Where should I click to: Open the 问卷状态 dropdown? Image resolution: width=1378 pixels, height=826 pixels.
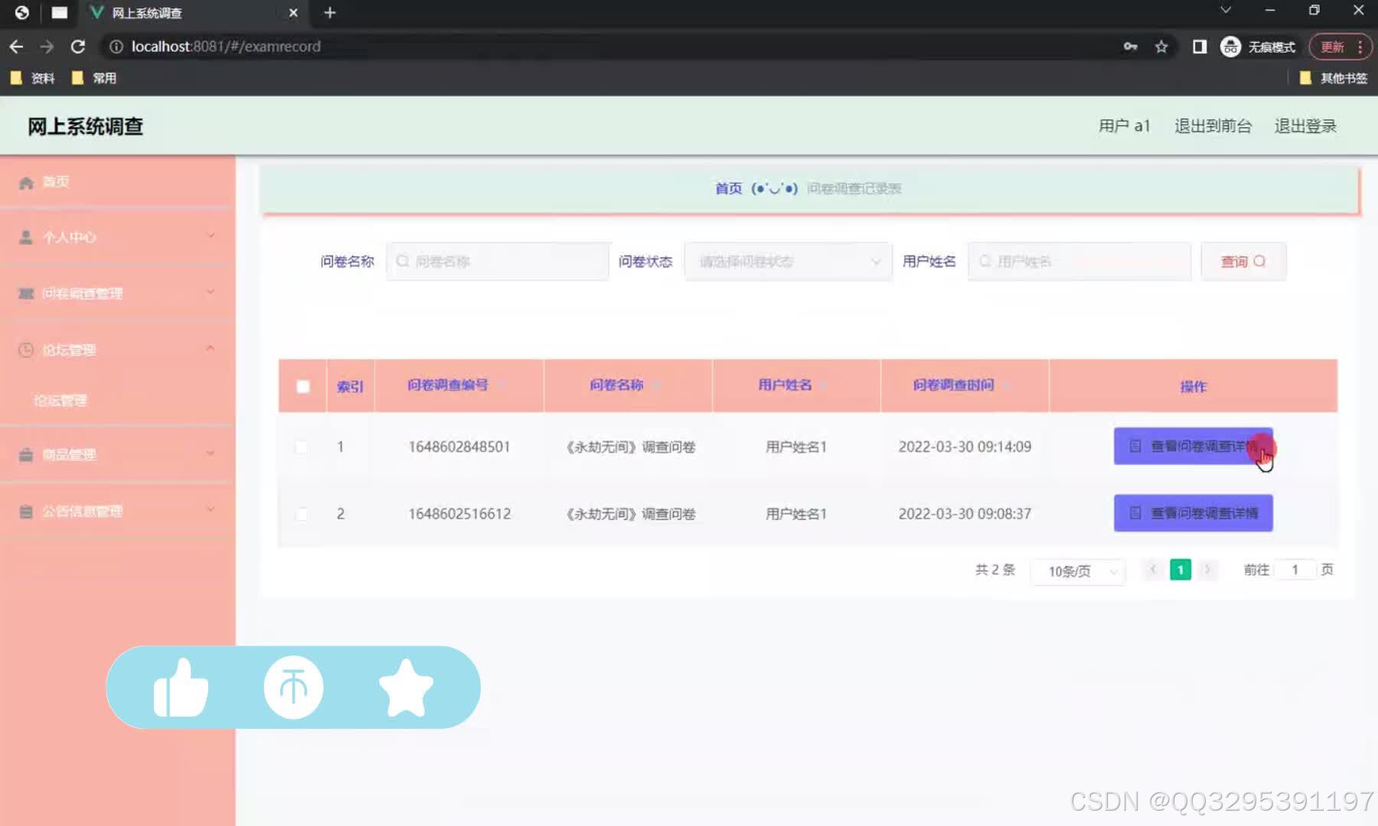point(788,262)
